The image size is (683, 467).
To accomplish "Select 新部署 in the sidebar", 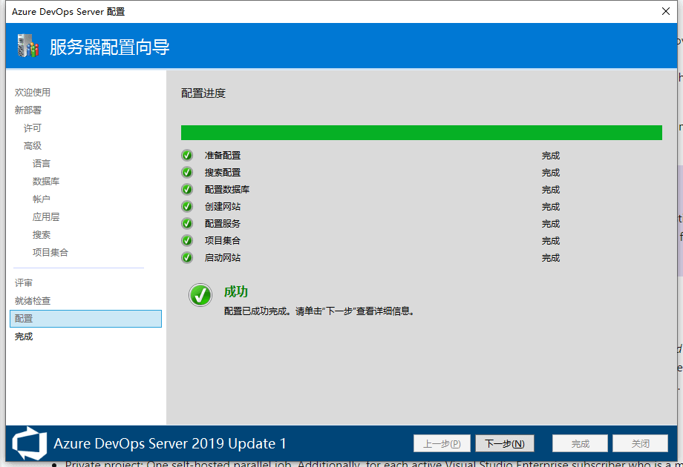I will tap(28, 110).
